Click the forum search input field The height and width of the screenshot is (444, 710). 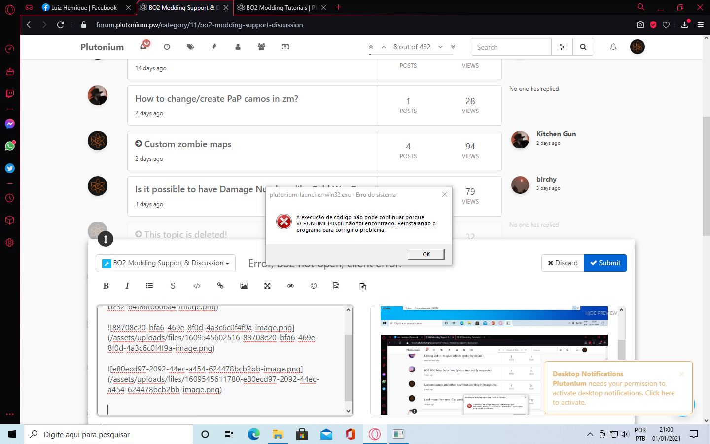[x=511, y=47]
